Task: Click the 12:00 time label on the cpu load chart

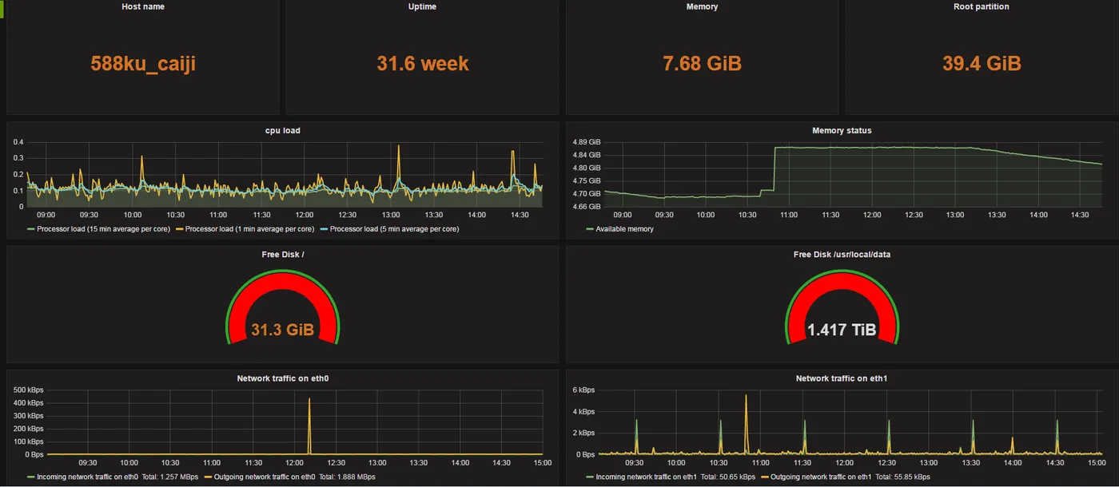Action: pos(305,215)
